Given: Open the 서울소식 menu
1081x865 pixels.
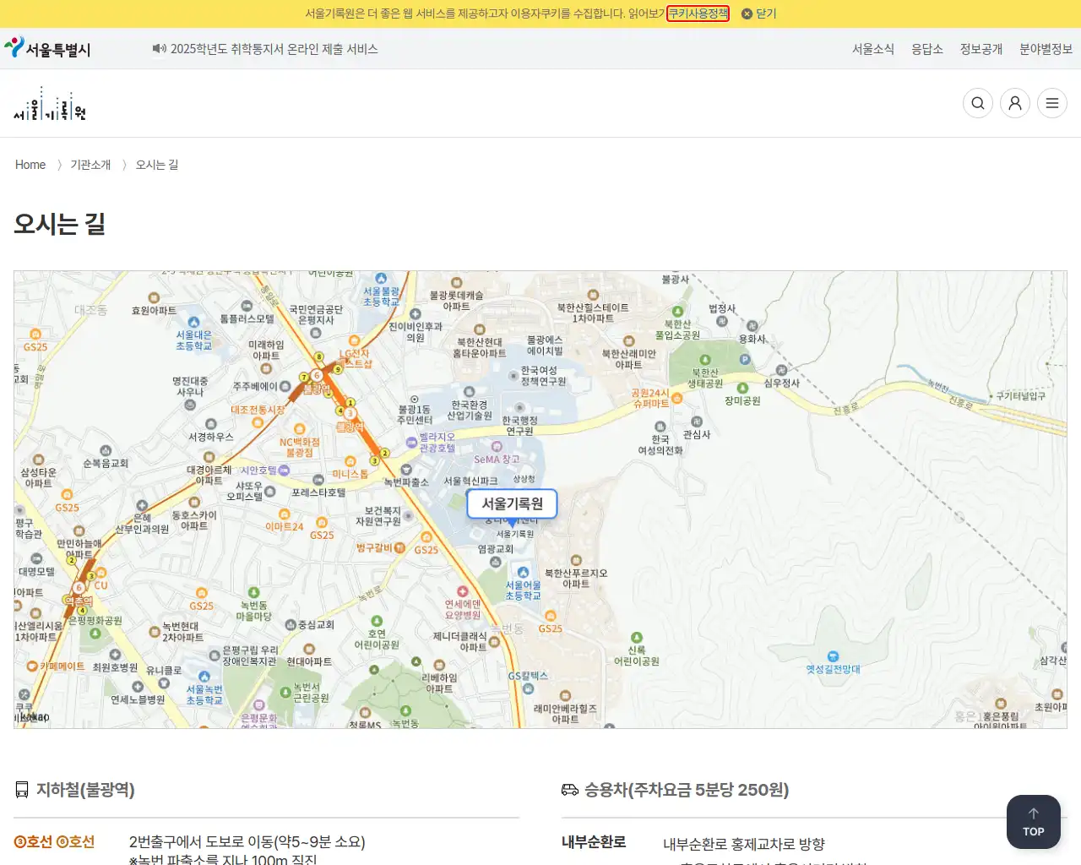Looking at the screenshot, I should click(873, 49).
